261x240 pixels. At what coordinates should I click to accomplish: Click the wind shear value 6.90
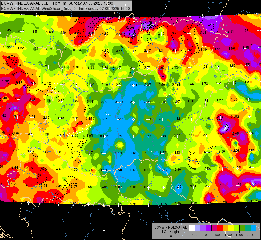[175, 33]
